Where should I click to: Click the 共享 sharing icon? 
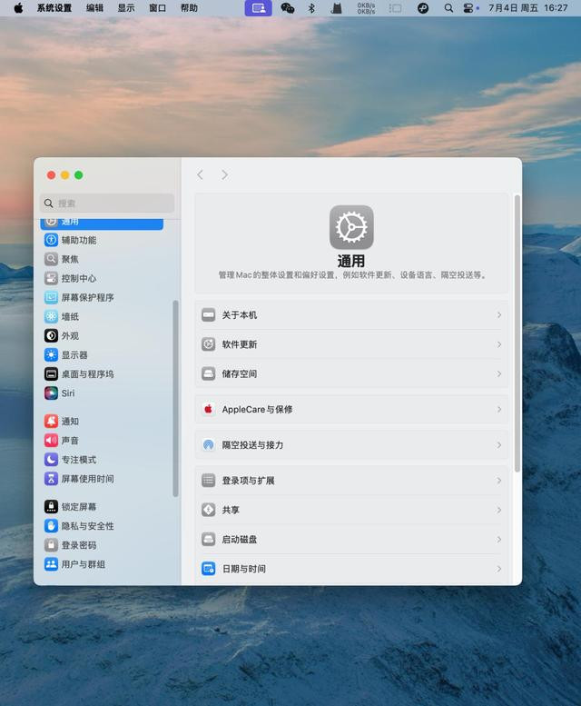click(x=208, y=510)
